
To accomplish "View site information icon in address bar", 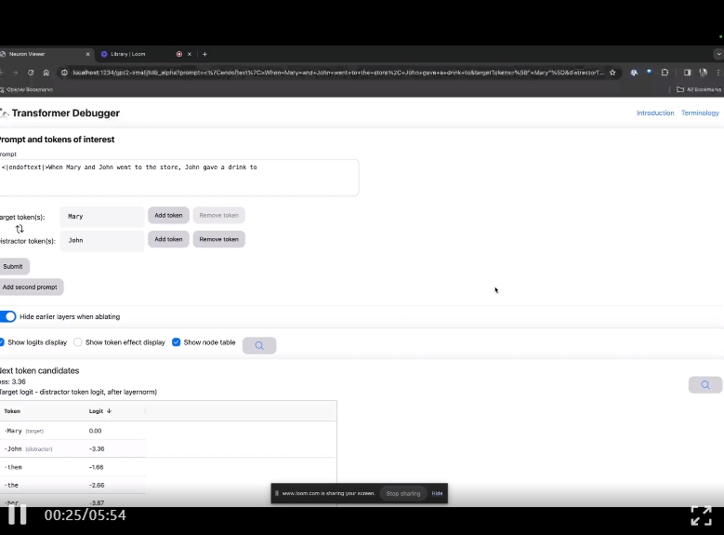I will coord(64,73).
